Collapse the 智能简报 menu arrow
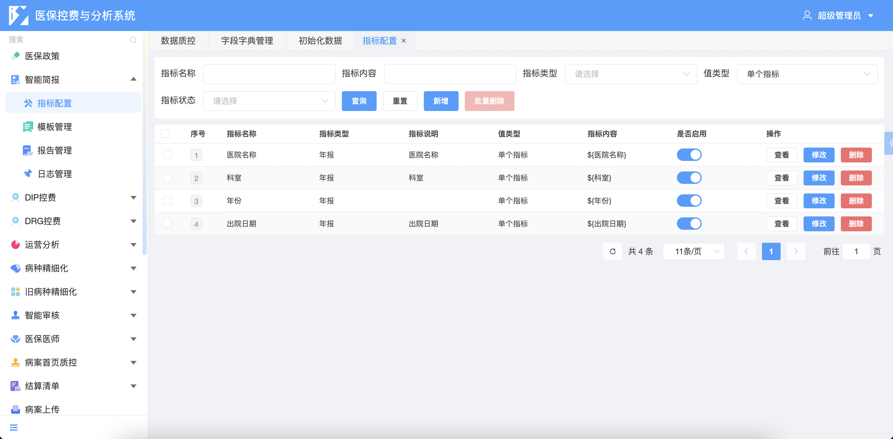Image resolution: width=893 pixels, height=439 pixels. click(134, 79)
